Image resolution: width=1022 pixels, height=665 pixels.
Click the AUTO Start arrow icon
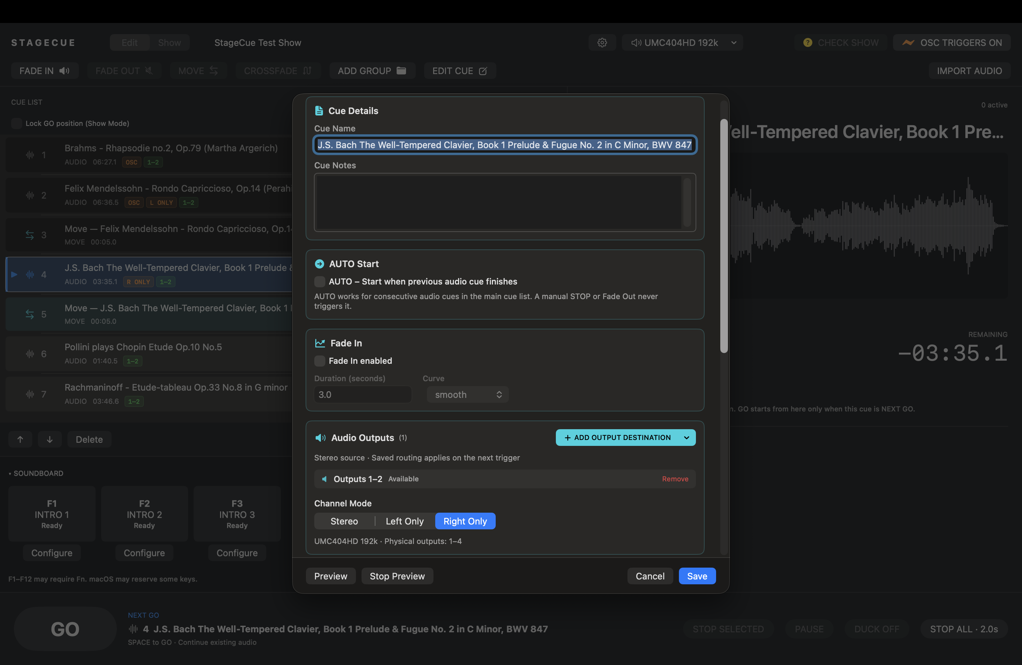pos(319,264)
